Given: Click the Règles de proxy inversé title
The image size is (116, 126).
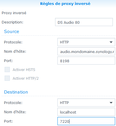Looking at the screenshot, I should point(65,4).
